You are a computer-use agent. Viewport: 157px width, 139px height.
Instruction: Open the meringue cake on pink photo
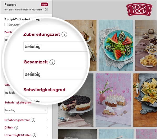113,100
